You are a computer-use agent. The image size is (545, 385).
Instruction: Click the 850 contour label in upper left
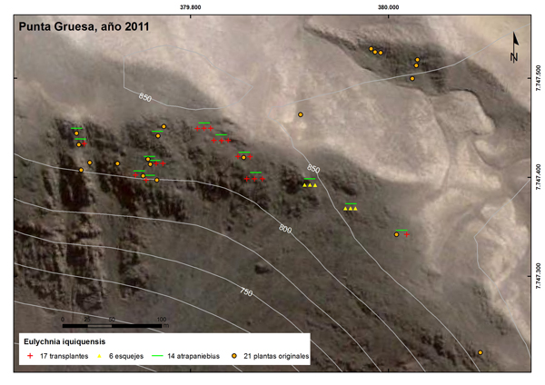[145, 96]
